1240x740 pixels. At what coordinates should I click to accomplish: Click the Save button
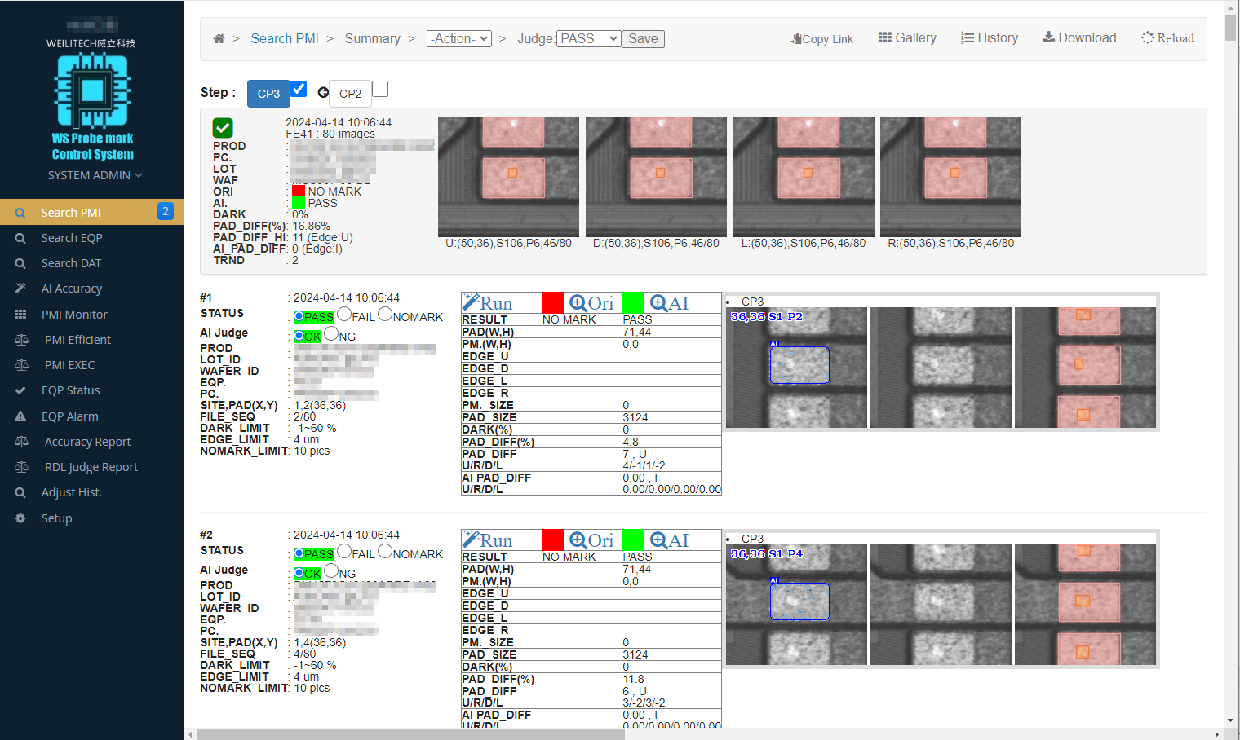coord(643,39)
